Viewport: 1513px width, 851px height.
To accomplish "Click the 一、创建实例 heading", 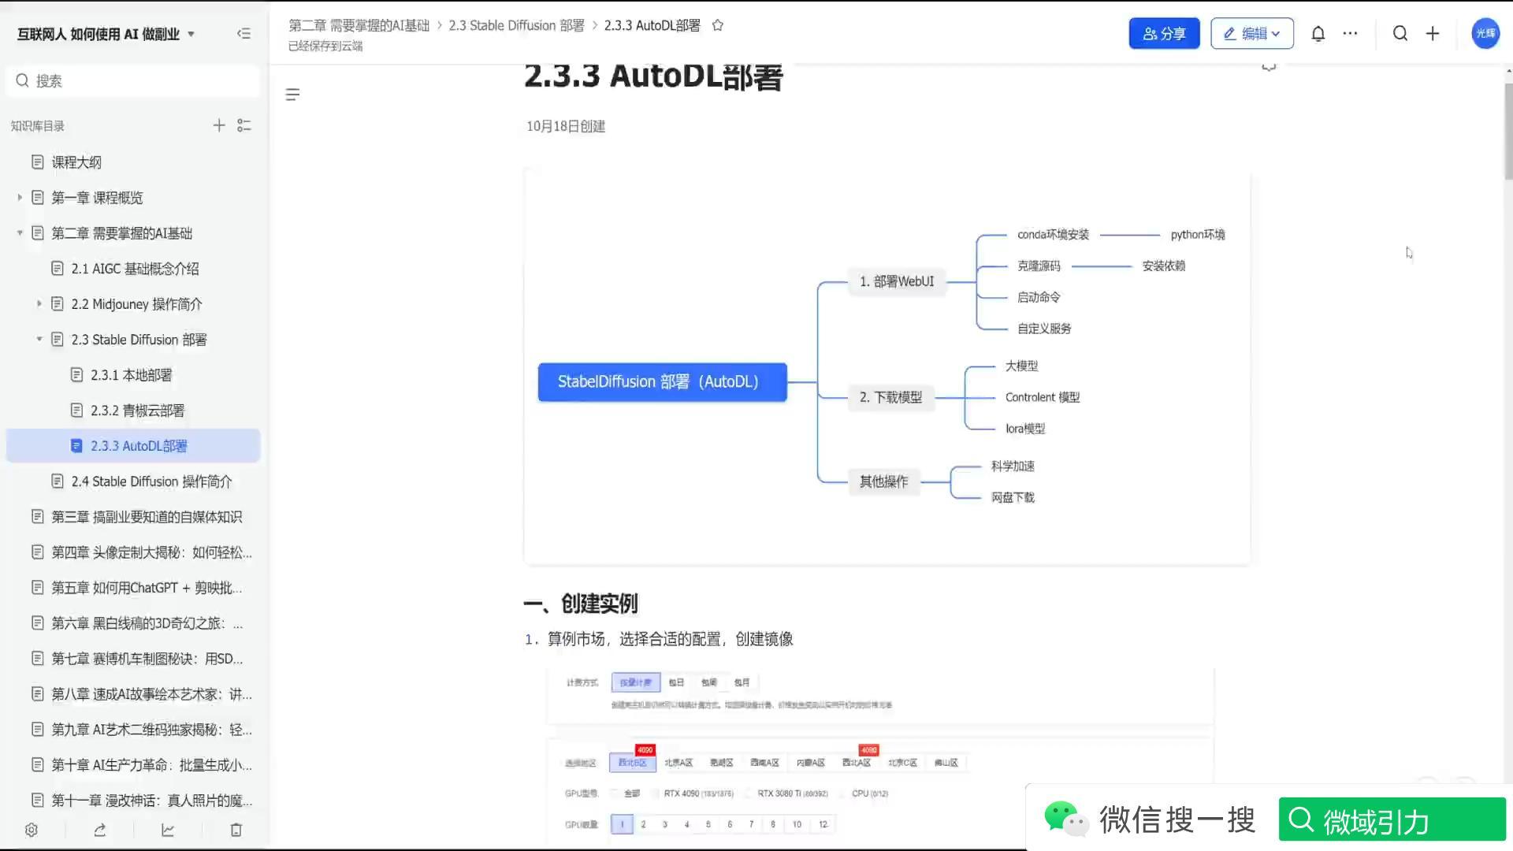I will [581, 604].
